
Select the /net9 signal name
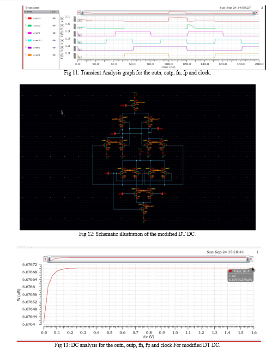[x=37, y=33]
